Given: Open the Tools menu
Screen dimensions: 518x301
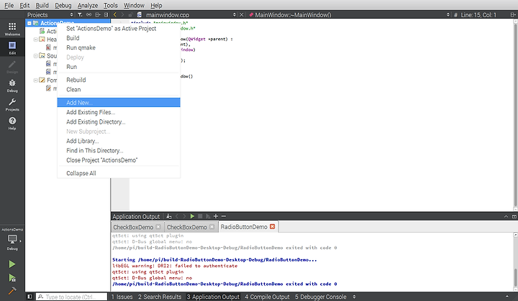Looking at the screenshot, I should (x=110, y=5).
